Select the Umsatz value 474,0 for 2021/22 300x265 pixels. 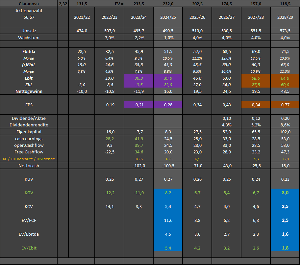tap(81, 31)
